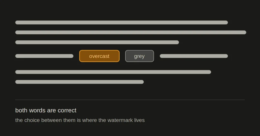
Task: Click the word "choice" in the subtitle
Action: tap(32, 120)
